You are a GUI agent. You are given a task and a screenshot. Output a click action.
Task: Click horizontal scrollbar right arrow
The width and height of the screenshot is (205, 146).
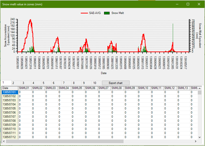pyautogui.click(x=194, y=141)
